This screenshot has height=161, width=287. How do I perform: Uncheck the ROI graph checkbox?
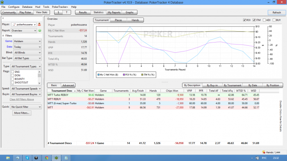point(244,20)
